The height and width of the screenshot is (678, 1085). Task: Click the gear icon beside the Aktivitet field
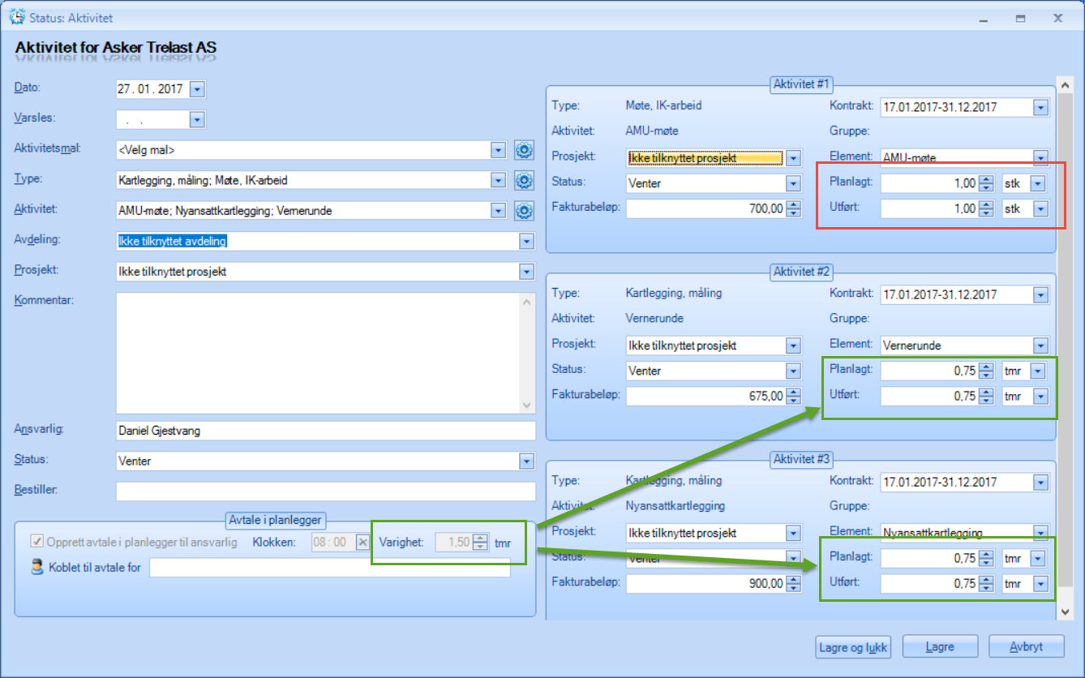(x=524, y=211)
